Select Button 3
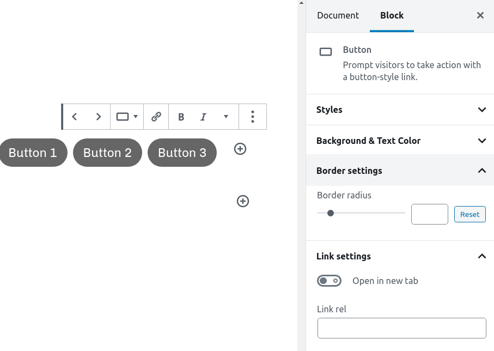 pos(182,153)
